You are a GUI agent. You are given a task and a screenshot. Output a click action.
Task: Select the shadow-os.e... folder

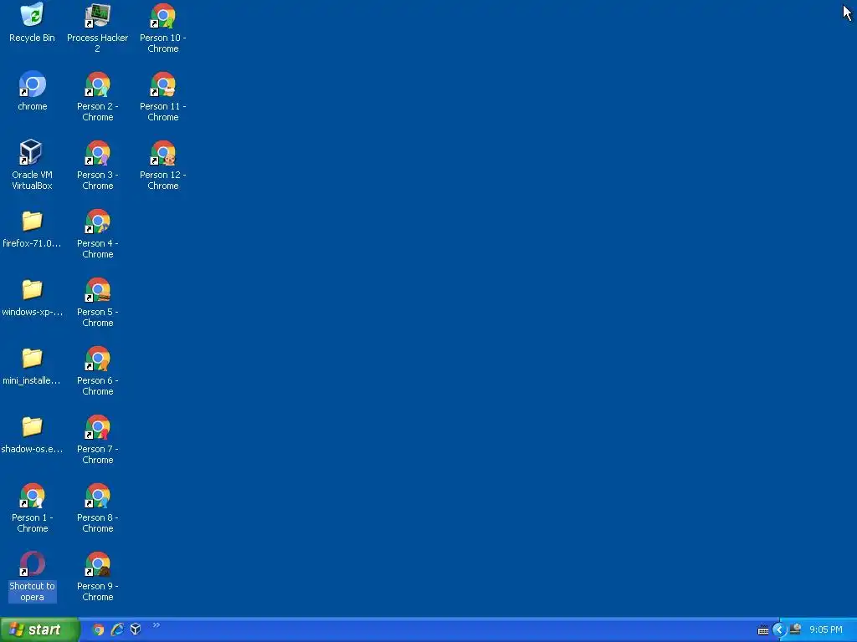coord(33,435)
